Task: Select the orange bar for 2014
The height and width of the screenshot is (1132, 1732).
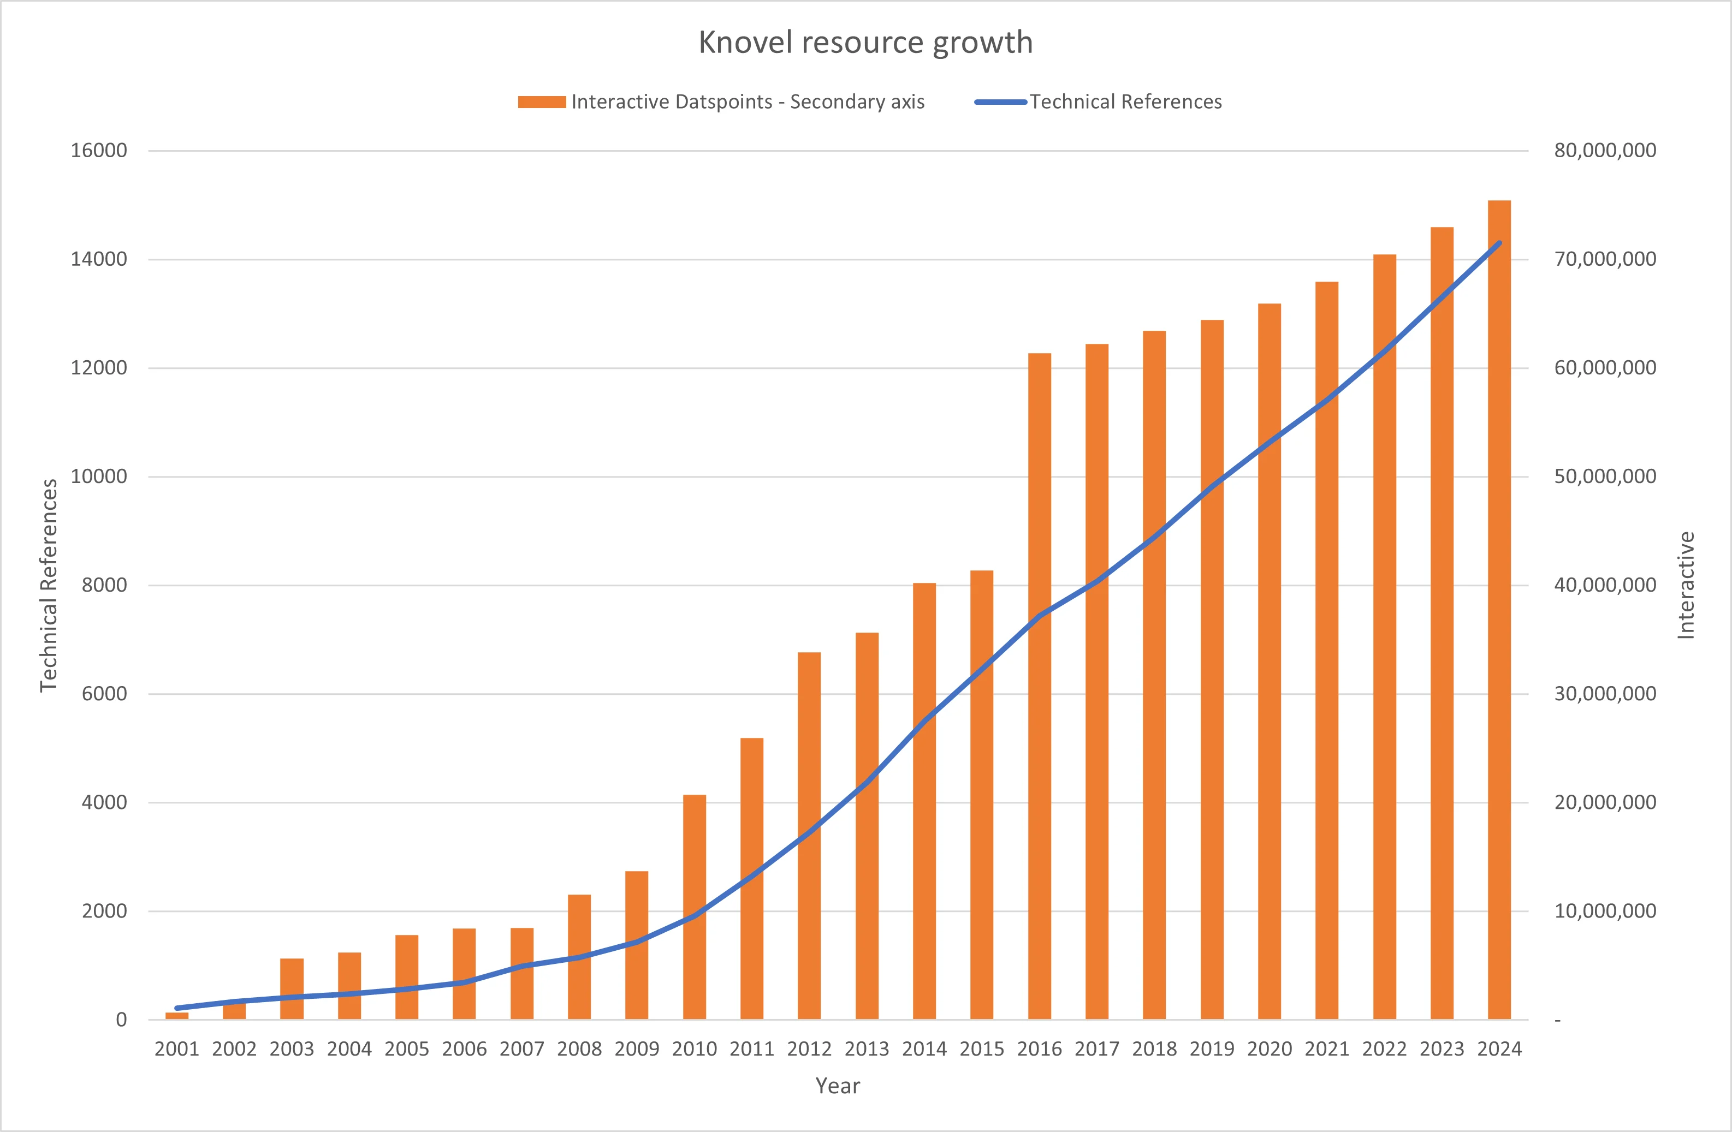Action: (924, 801)
